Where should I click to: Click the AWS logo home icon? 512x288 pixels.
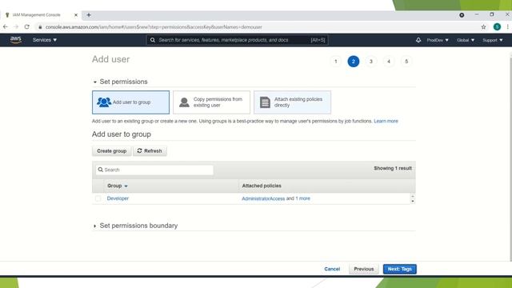click(x=16, y=40)
